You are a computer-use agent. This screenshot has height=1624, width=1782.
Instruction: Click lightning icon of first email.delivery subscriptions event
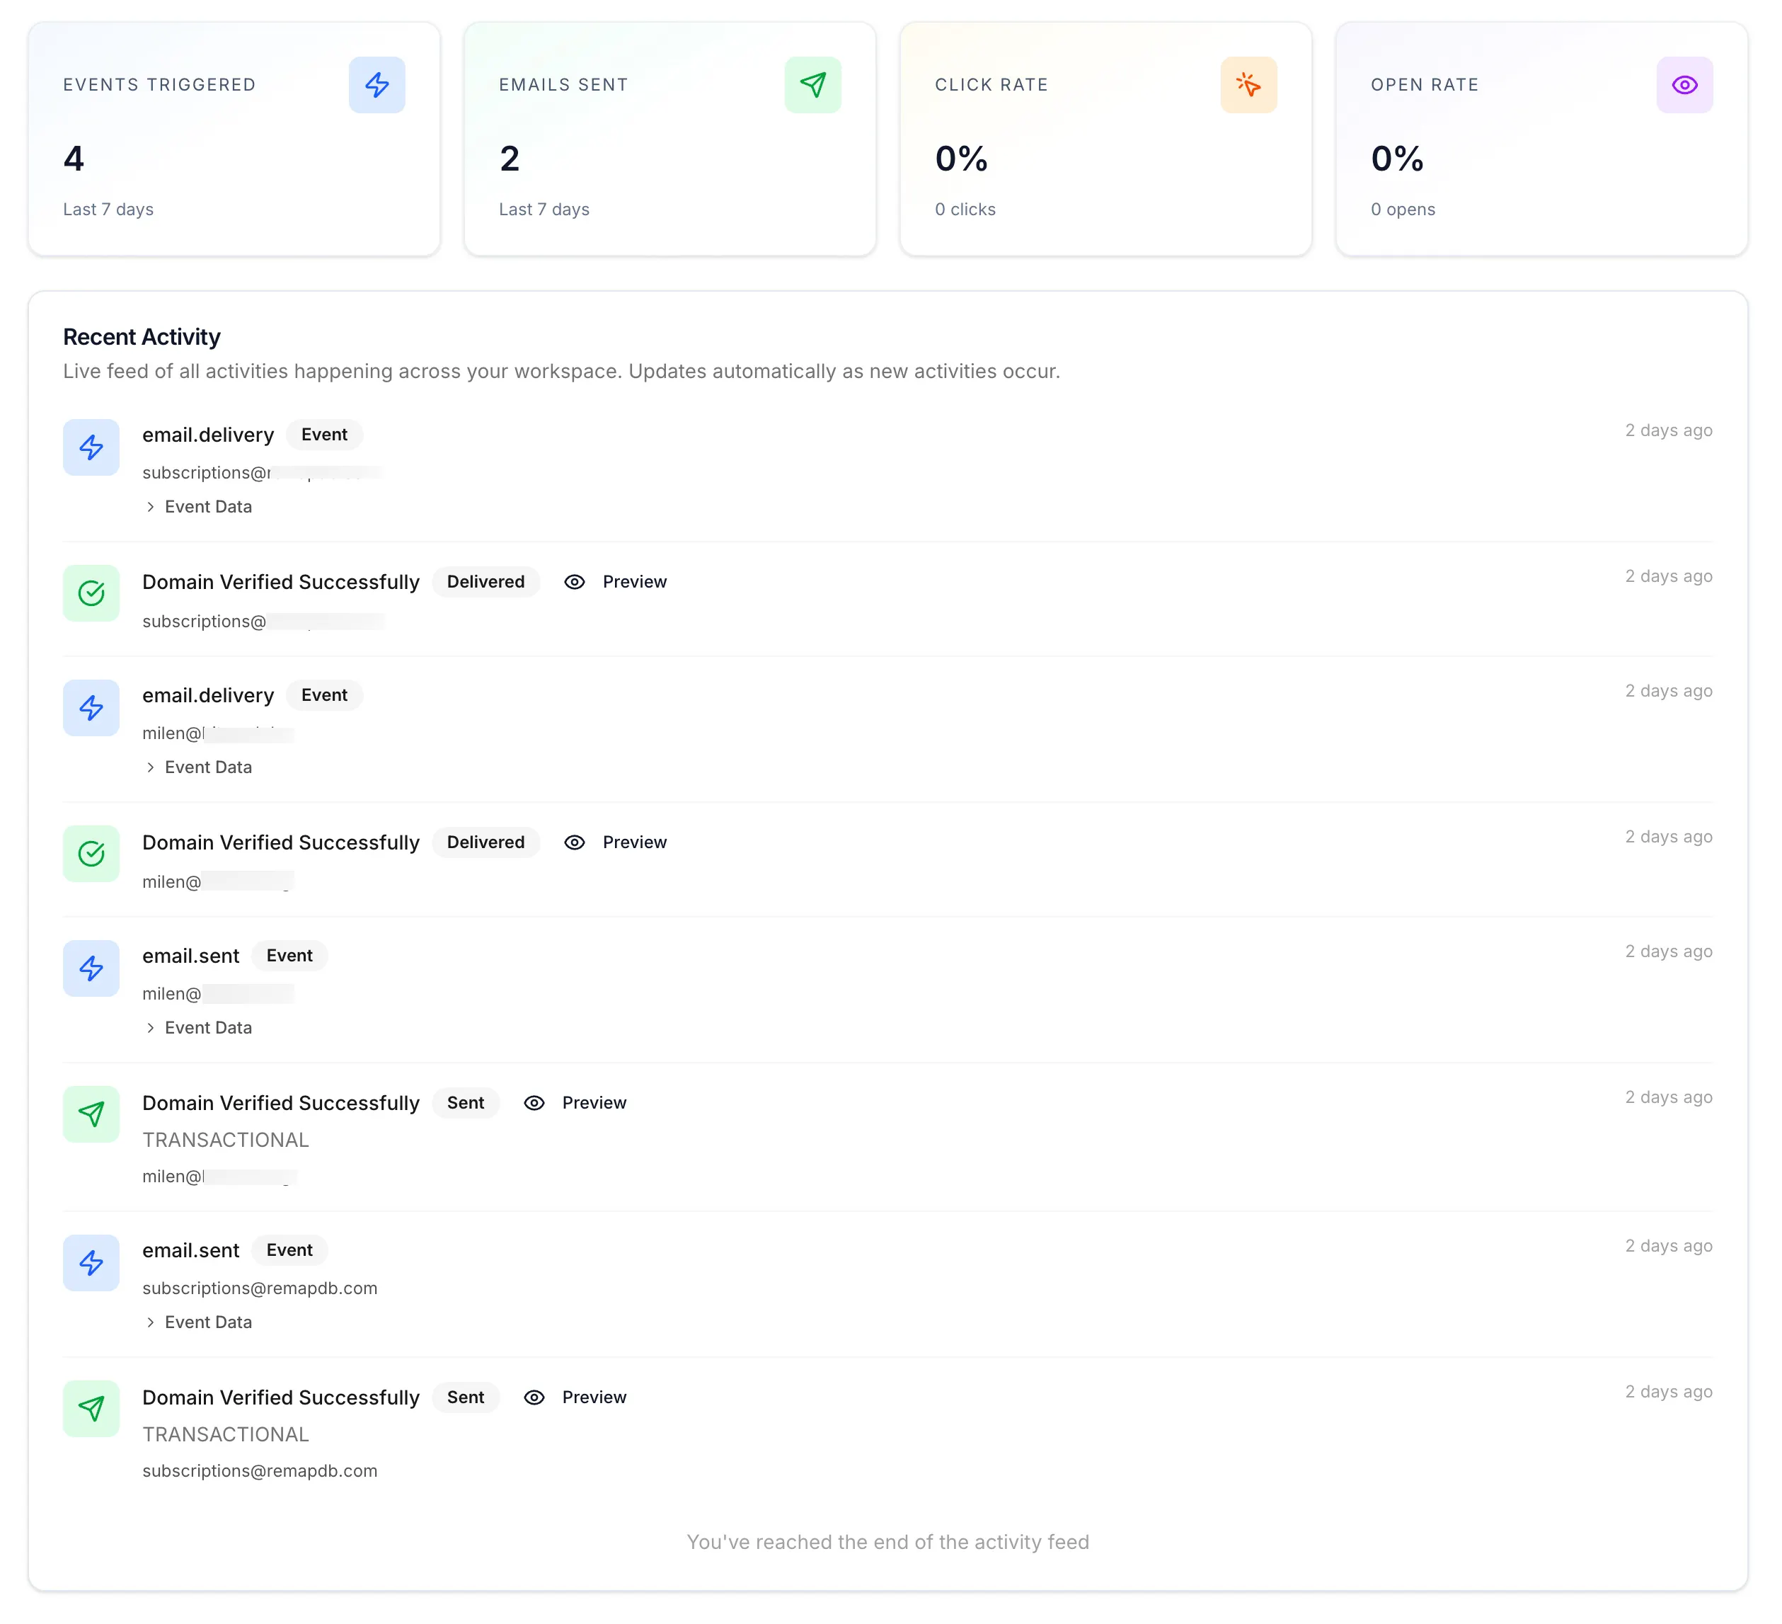pyautogui.click(x=91, y=447)
